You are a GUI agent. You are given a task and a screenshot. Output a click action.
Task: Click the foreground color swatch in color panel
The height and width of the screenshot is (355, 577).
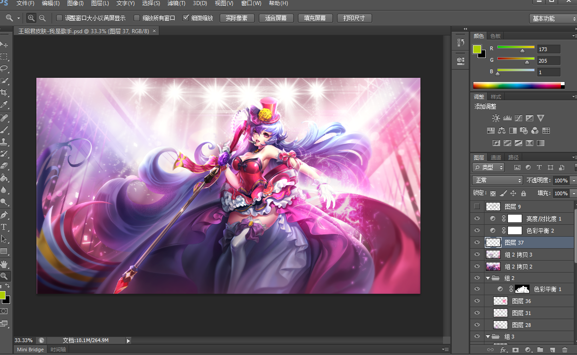(x=477, y=49)
